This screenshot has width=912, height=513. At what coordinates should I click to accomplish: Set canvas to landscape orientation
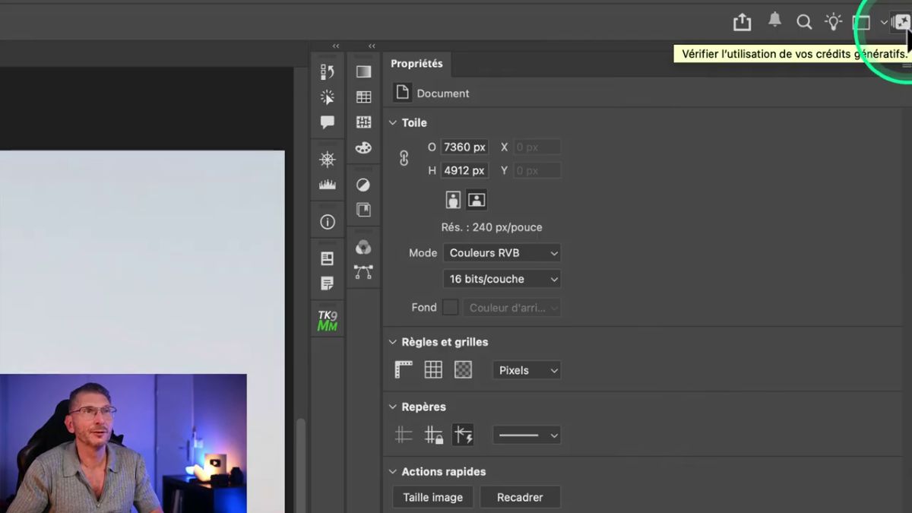(x=477, y=200)
